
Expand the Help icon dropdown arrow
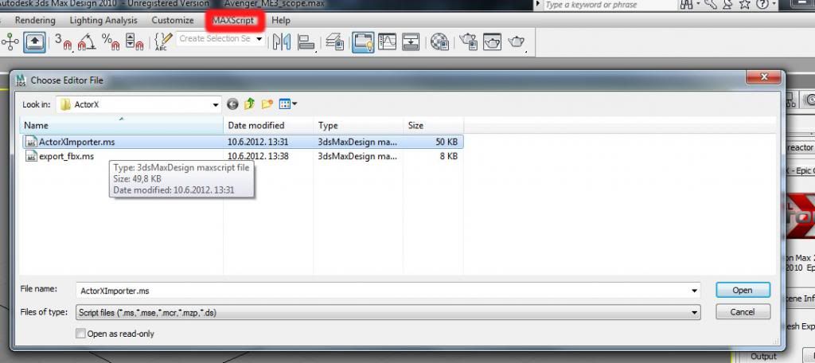click(x=774, y=4)
